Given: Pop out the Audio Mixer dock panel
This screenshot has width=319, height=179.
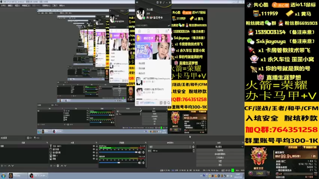Looking at the screenshot, I should tap(146, 143).
